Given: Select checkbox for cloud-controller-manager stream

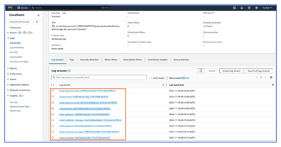Looking at the screenshot, I should [52, 120].
